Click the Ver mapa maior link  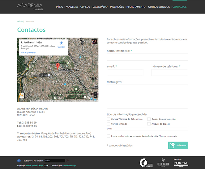pos(28,53)
